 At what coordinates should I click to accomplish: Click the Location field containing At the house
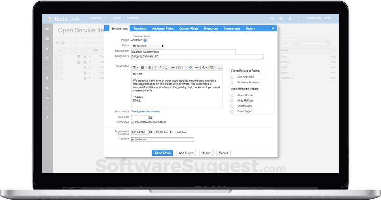click(163, 140)
